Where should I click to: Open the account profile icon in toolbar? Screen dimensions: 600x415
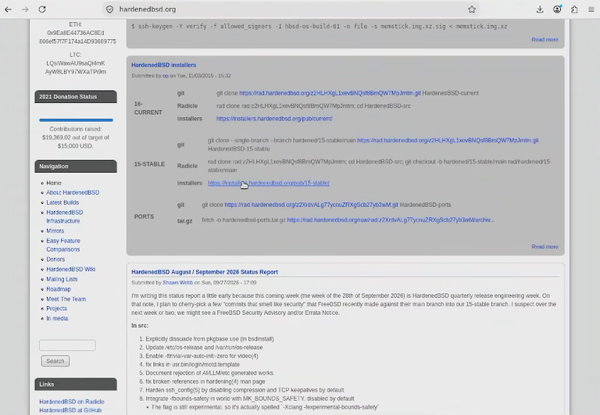(557, 9)
